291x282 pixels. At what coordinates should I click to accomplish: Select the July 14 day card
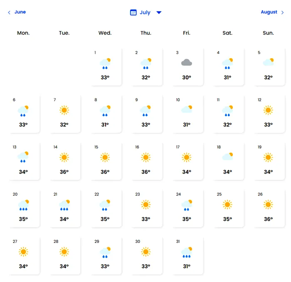(64, 161)
